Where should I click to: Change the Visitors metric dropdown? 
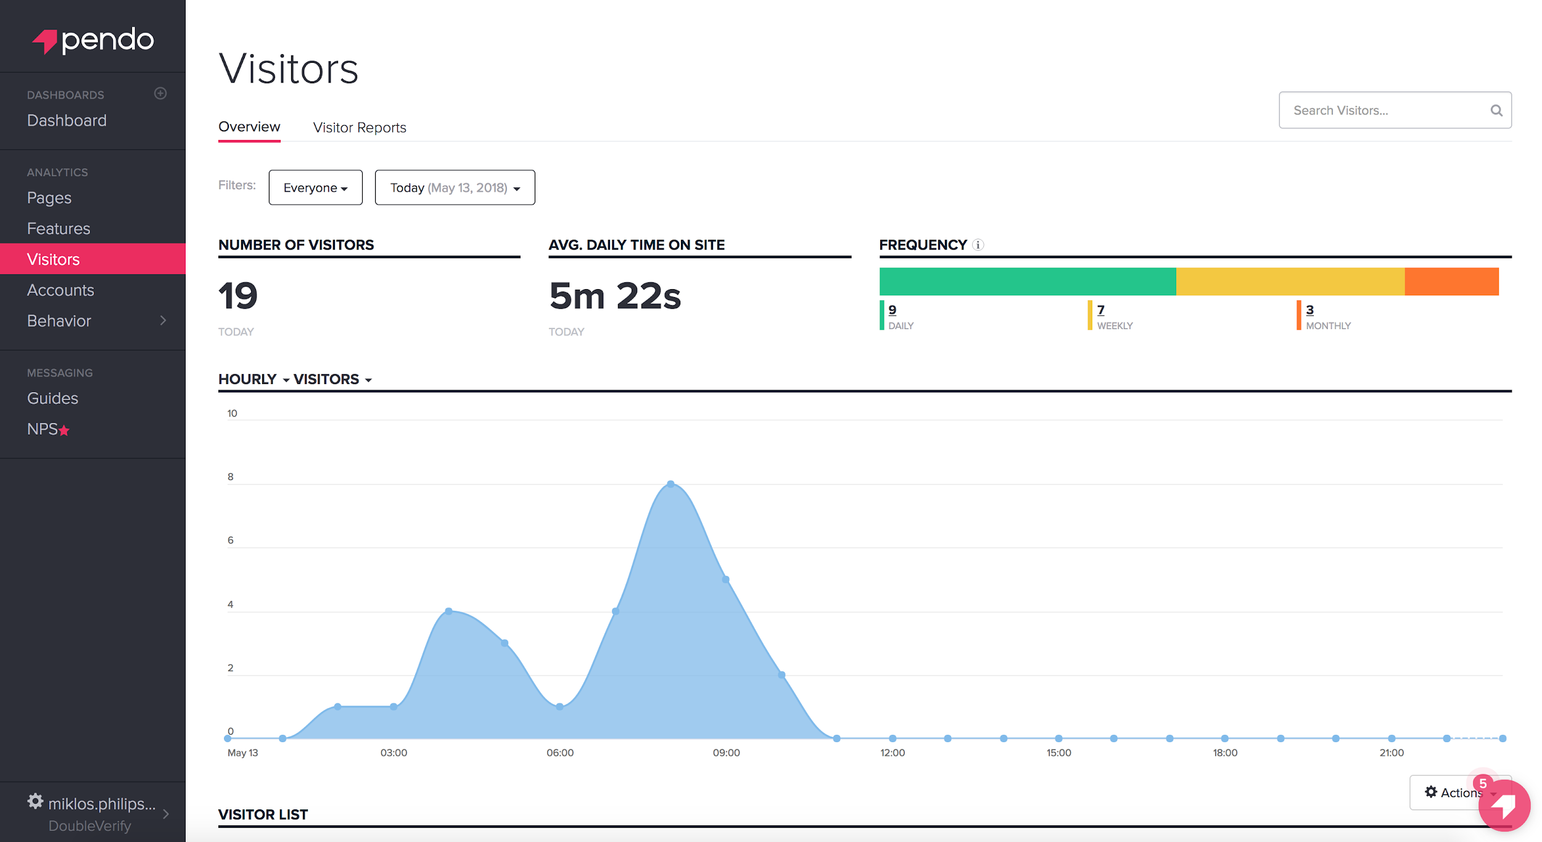pos(332,379)
